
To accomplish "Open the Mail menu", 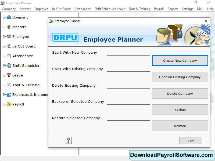I will coord(200,9).
